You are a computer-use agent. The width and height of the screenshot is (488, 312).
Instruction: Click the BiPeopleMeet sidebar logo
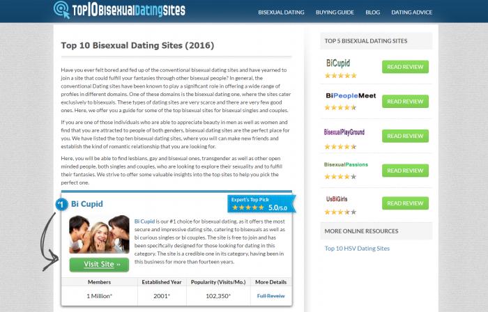(x=351, y=95)
